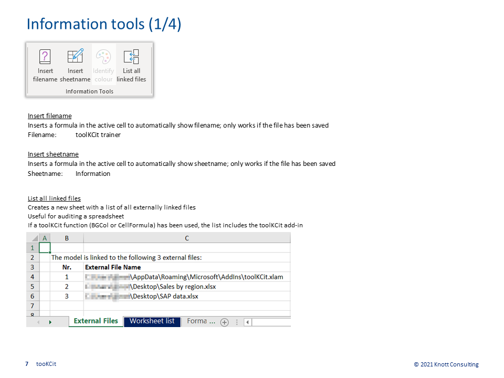Screen dimensions: 504x378
Task: Click the slide title 'Information tools (1/4)'
Action: point(104,24)
